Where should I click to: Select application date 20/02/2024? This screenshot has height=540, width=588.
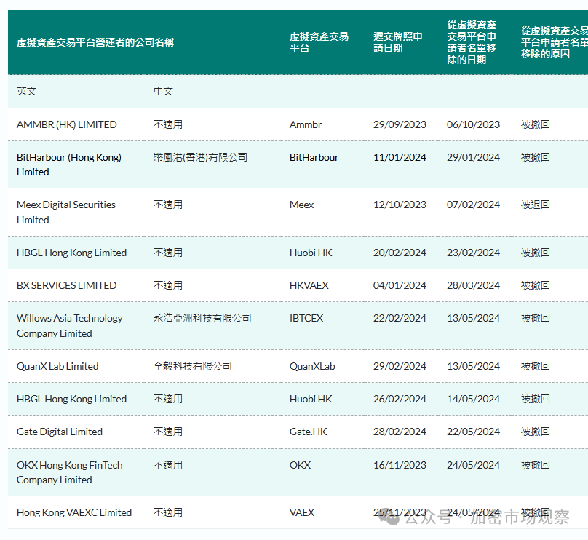coord(400,253)
